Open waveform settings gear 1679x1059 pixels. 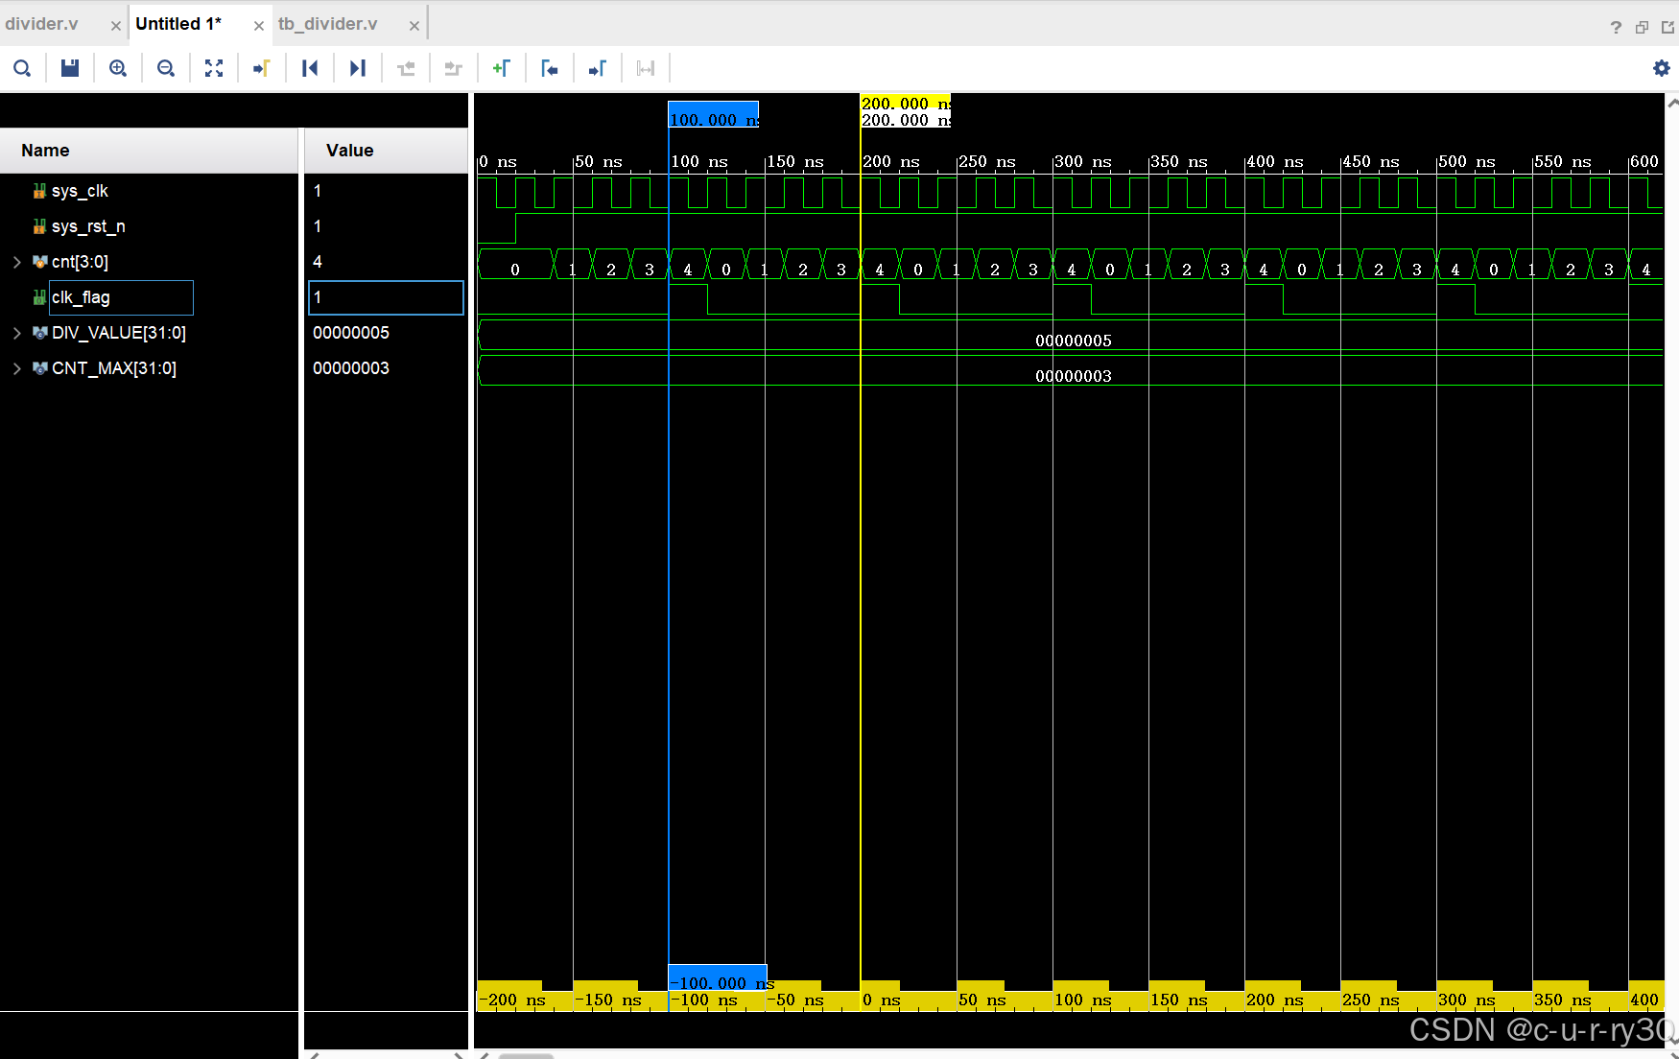click(x=1661, y=68)
